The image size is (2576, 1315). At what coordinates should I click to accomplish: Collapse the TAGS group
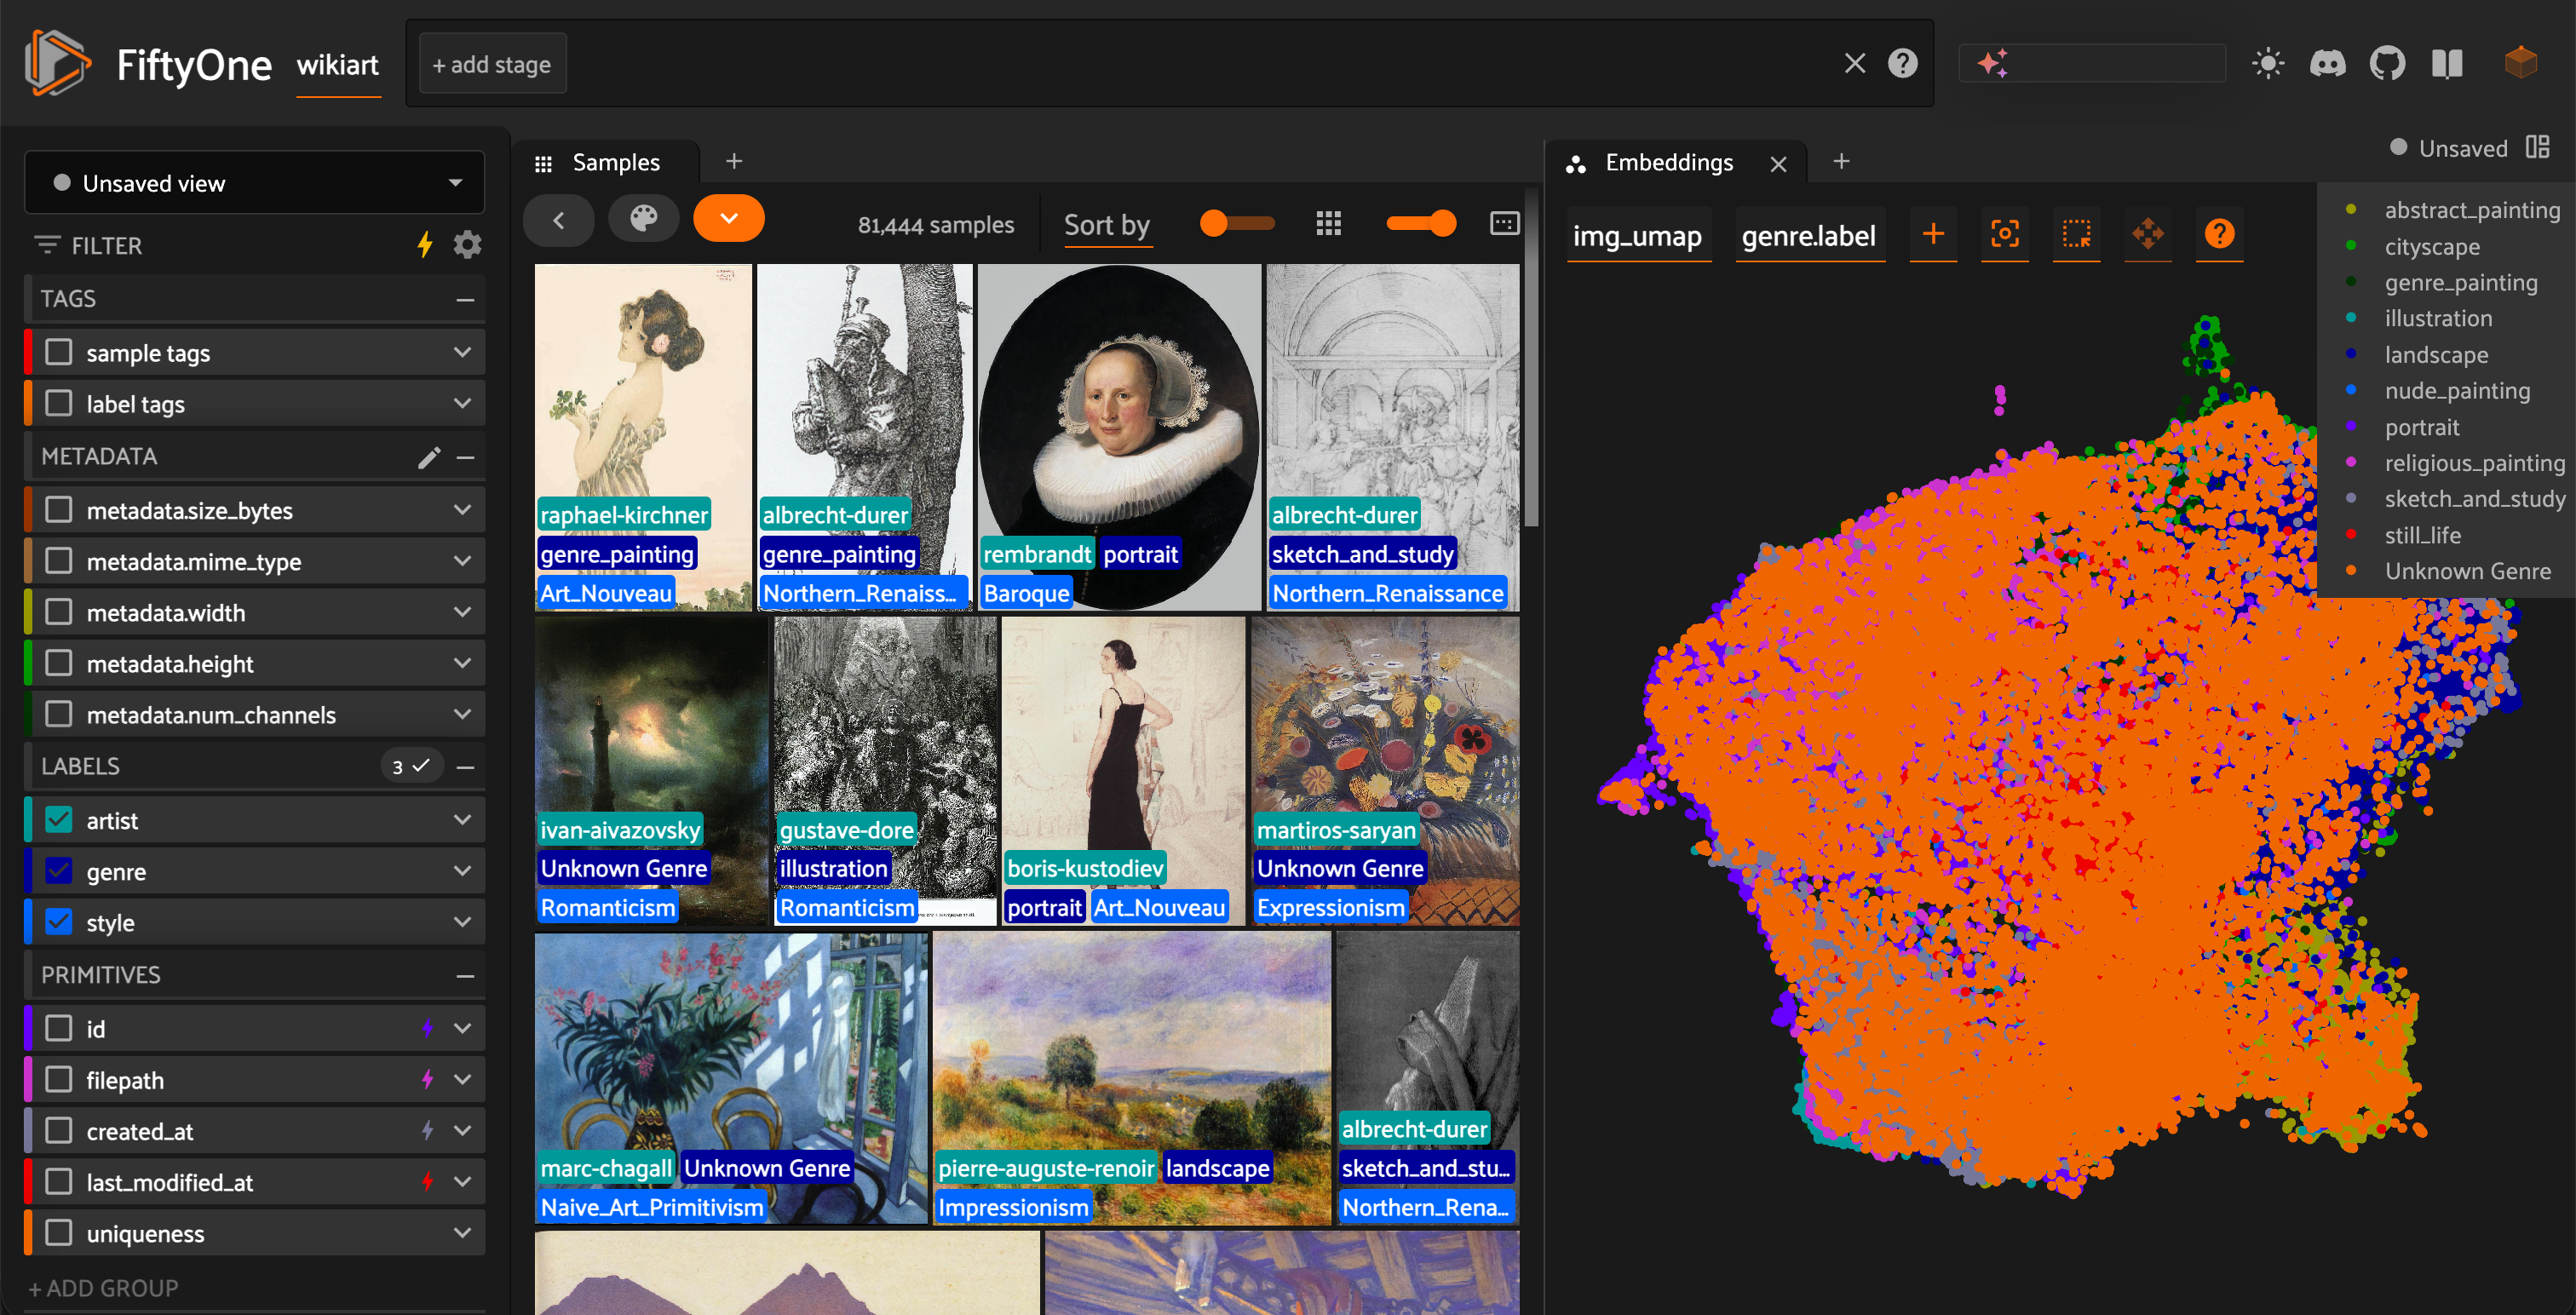point(465,300)
